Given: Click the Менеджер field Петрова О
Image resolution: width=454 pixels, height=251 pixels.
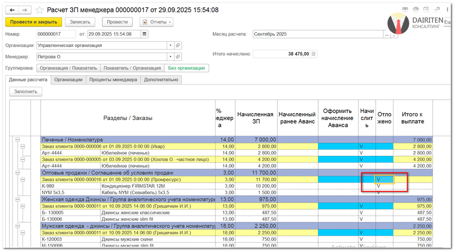Looking at the screenshot, I should tap(102, 57).
